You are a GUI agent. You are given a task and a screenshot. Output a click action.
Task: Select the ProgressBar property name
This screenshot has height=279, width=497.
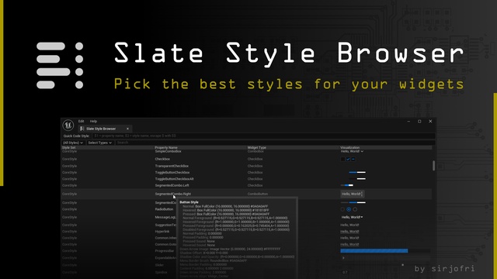click(x=165, y=251)
